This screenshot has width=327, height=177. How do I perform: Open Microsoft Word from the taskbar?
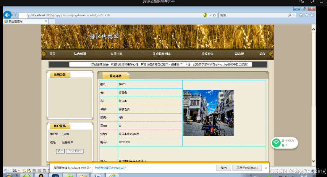pyautogui.click(x=98, y=175)
